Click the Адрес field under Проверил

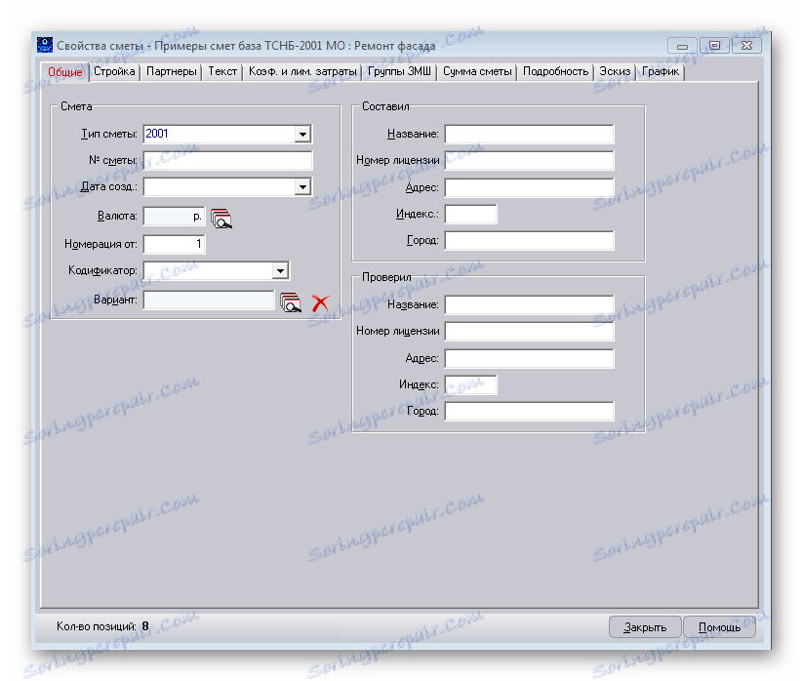coord(530,358)
